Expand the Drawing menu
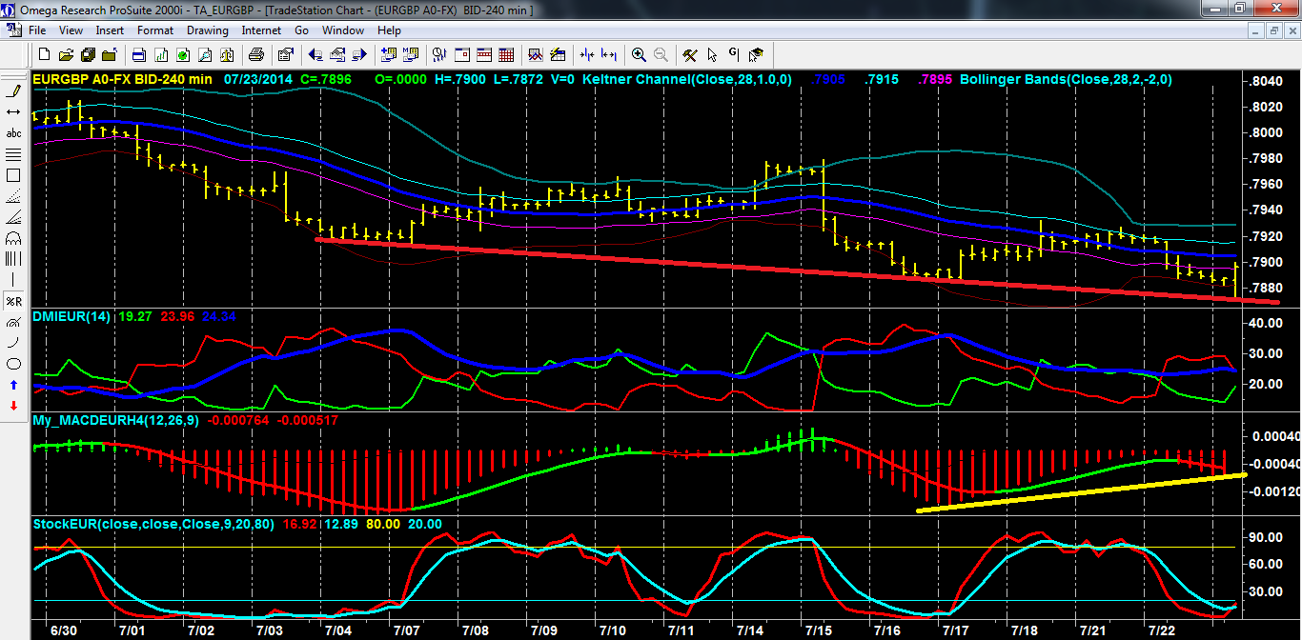Viewport: 1302px width, 640px height. 207,30
